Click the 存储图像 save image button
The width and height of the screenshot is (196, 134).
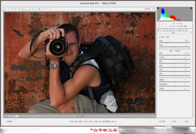tap(11, 122)
